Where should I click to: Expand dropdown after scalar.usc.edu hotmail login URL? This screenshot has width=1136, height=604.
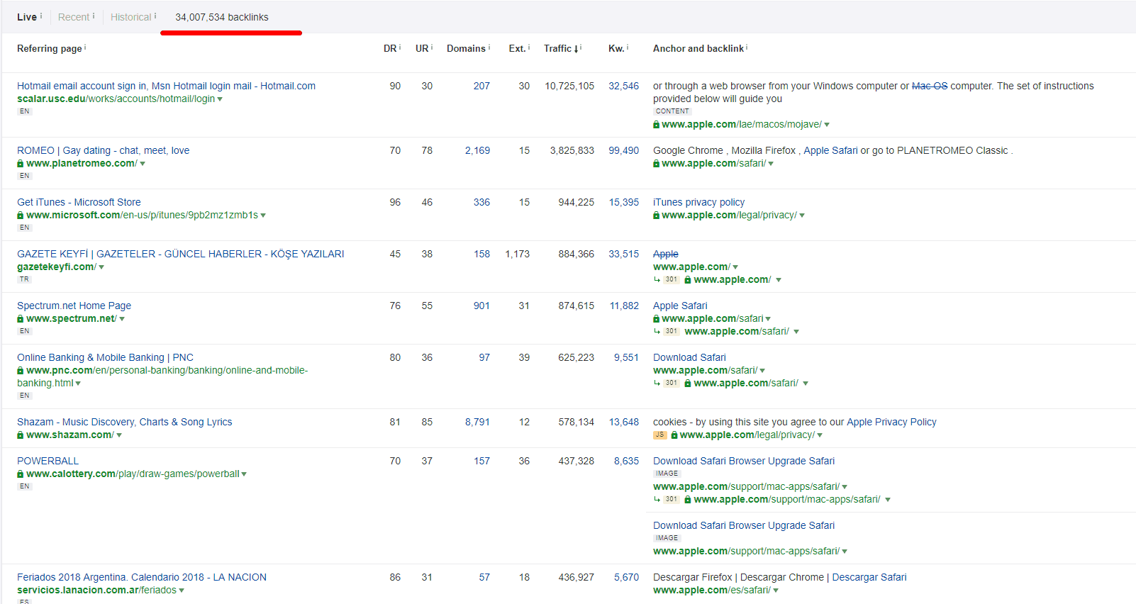[220, 99]
